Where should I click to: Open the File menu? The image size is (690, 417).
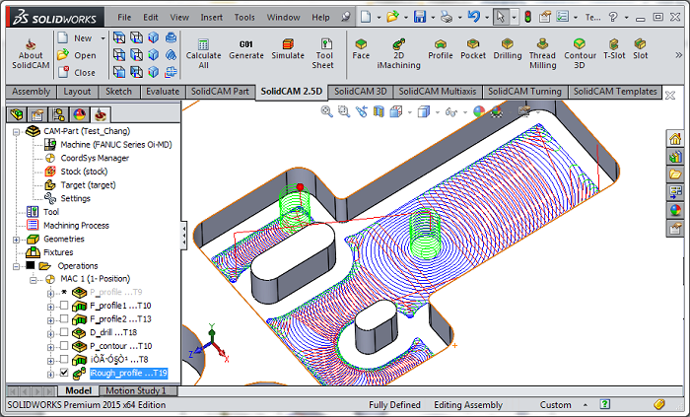[x=124, y=17]
